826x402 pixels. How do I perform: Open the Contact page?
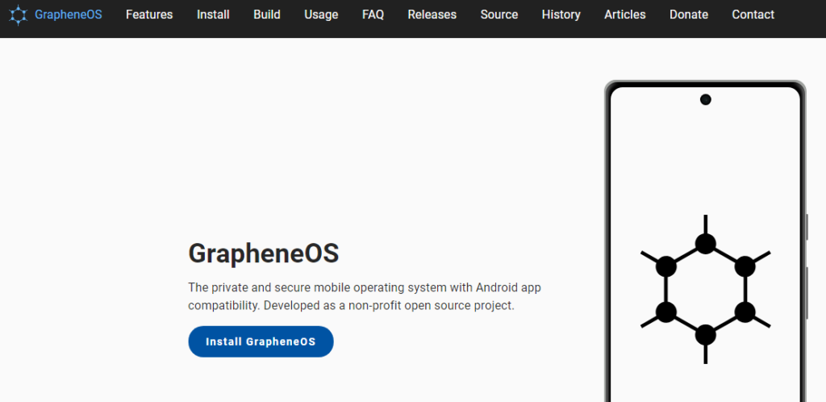753,15
